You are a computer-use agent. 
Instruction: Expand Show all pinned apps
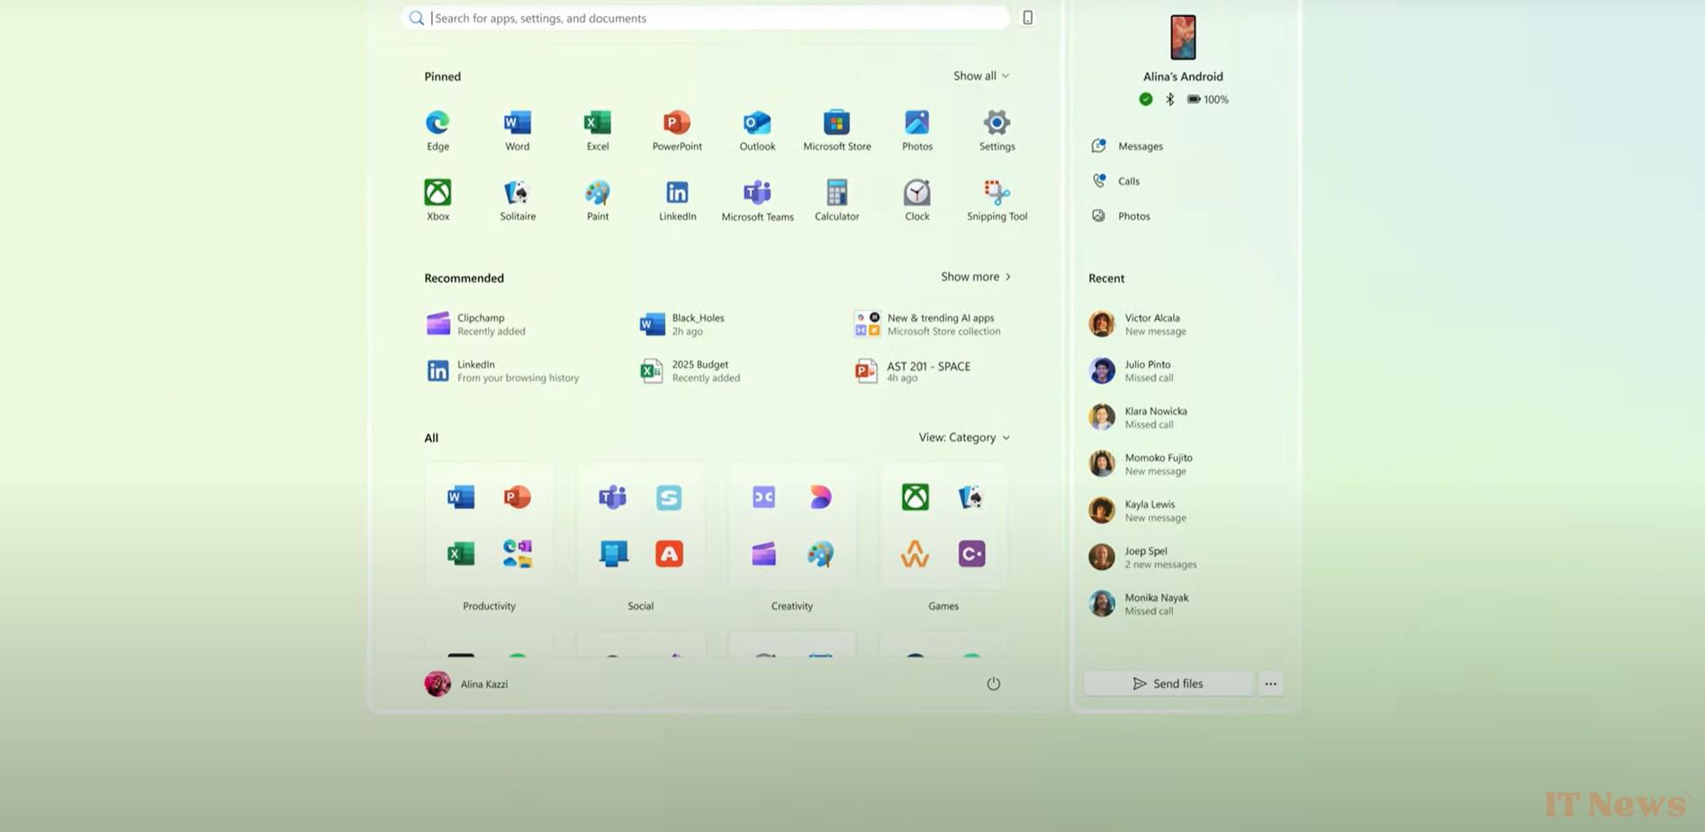click(x=981, y=76)
